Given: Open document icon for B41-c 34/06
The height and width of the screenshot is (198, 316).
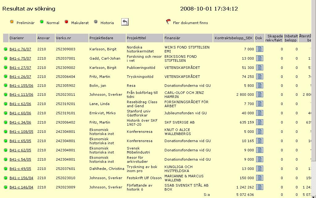Looking at the screenshot, I should (x=260, y=122).
